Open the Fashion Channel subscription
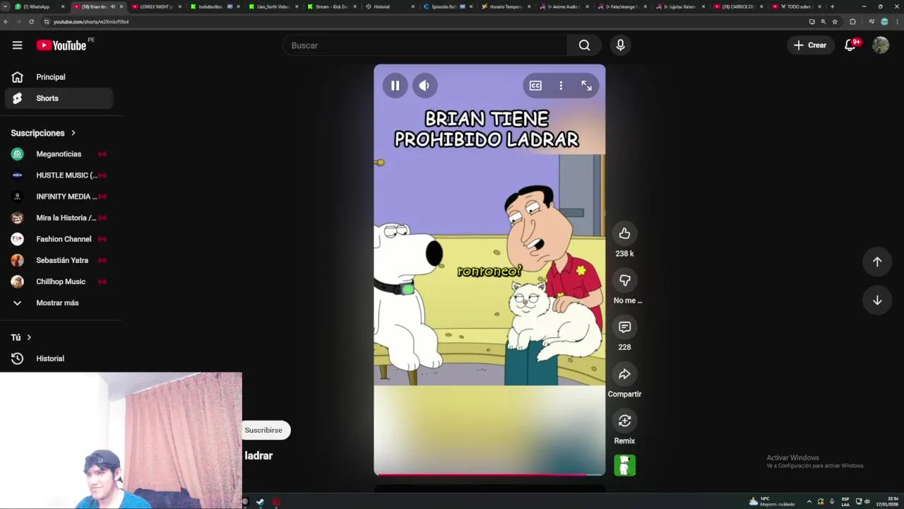This screenshot has height=509, width=904. (59, 239)
